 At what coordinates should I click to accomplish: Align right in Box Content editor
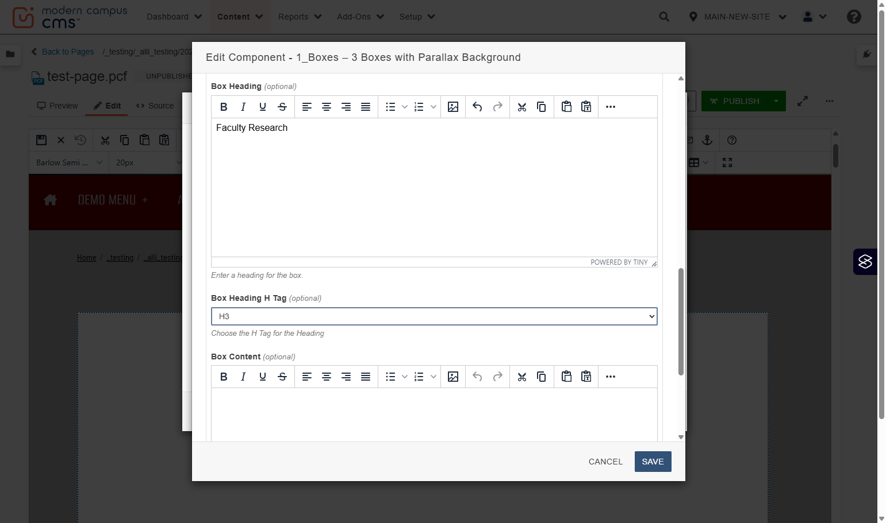point(346,377)
